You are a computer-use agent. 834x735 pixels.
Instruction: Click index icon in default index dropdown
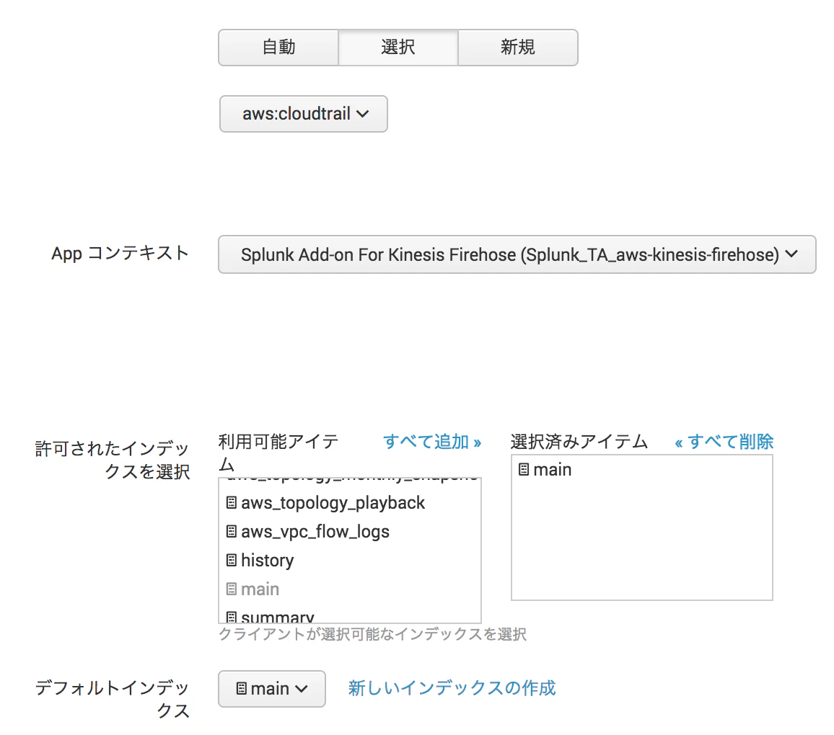[x=242, y=689]
